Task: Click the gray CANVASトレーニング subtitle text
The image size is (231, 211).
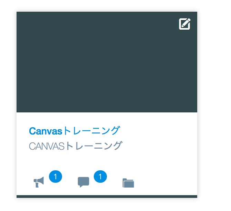Action: coord(76,146)
